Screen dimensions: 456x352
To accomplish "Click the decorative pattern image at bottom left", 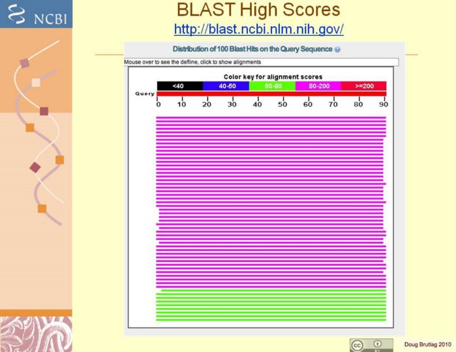I will (x=36, y=334).
